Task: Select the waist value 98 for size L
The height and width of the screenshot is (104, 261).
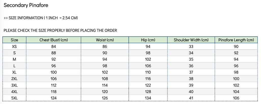Action: tap(105, 66)
